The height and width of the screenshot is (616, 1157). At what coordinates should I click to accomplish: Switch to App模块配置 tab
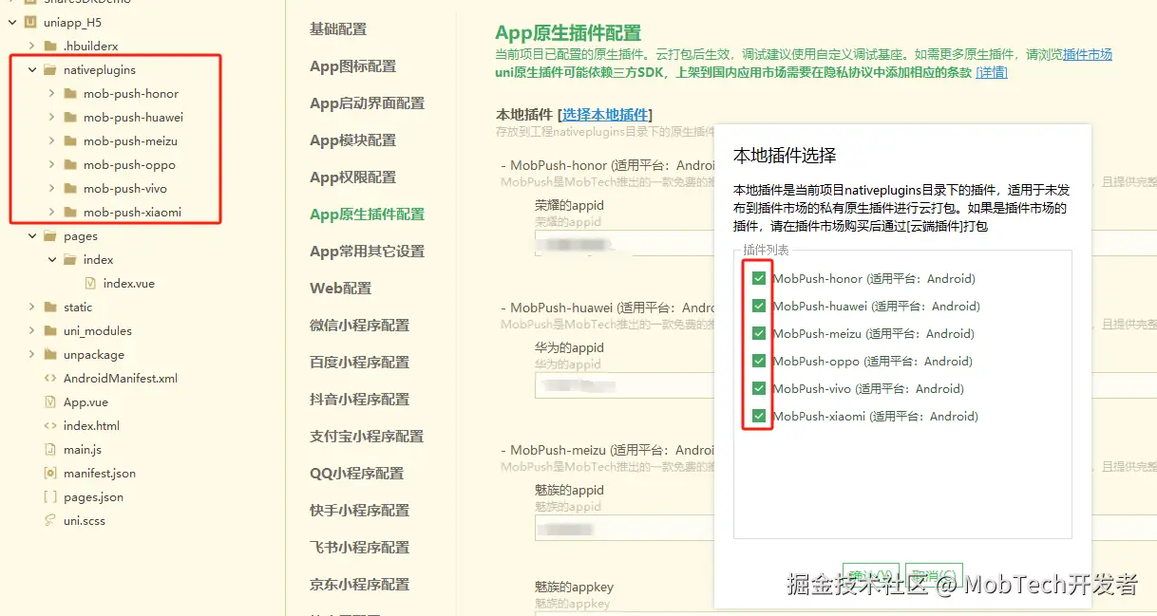353,140
